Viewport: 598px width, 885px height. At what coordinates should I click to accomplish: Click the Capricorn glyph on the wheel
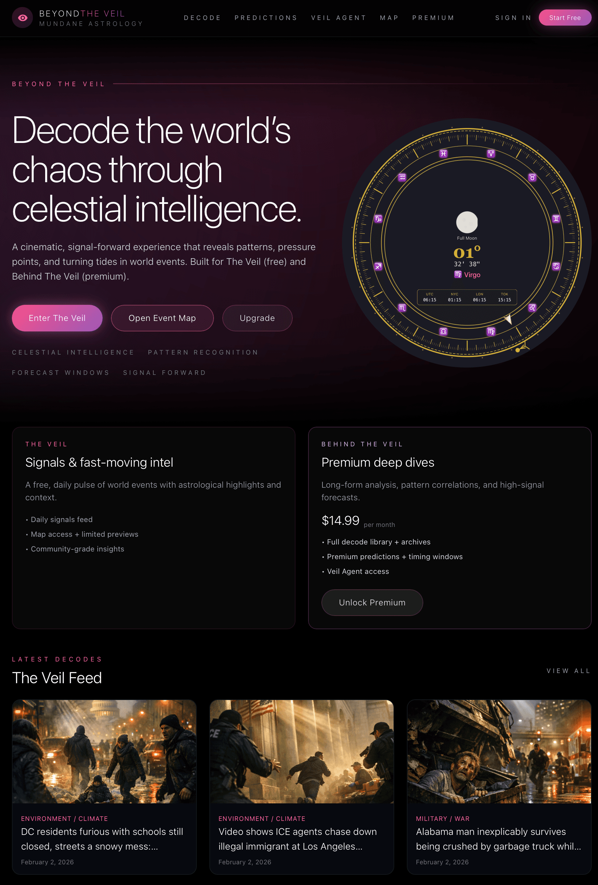(x=378, y=219)
